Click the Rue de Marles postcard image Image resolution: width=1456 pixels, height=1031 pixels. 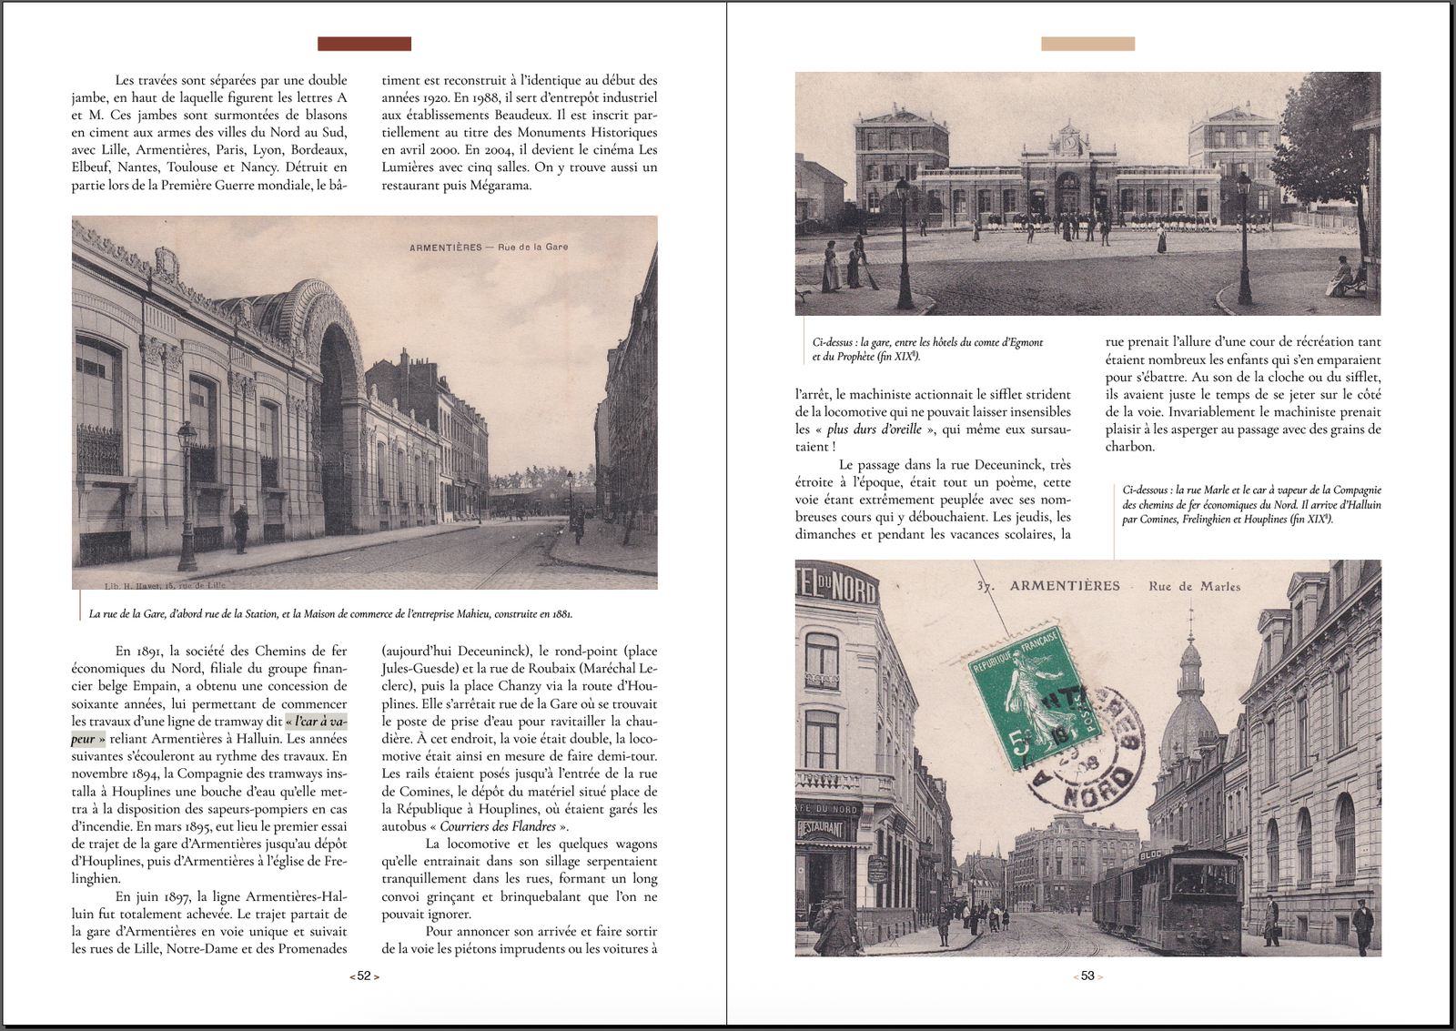(x=1087, y=758)
